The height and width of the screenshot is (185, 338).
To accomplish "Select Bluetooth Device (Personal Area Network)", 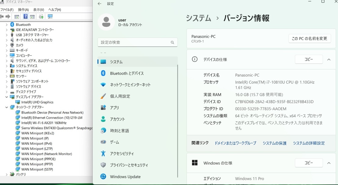I will (x=52, y=113).
